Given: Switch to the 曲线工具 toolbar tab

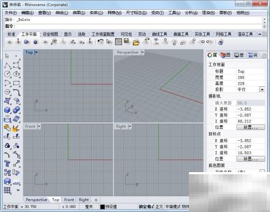Looking at the screenshot, I should pyautogui.click(x=159, y=34).
